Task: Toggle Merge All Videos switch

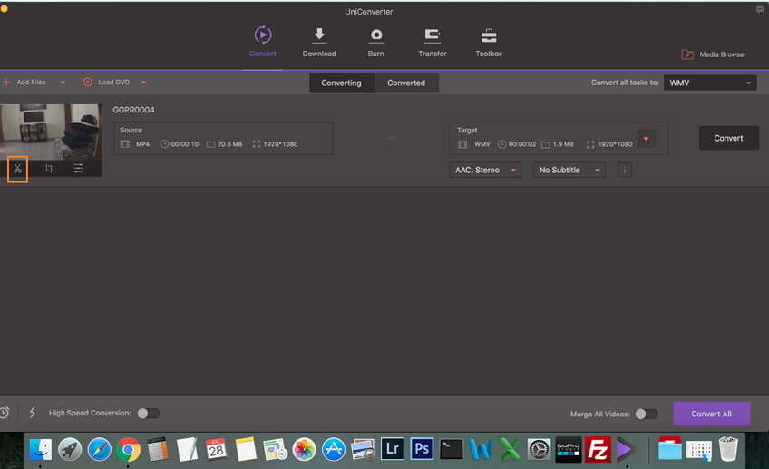Action: tap(646, 414)
